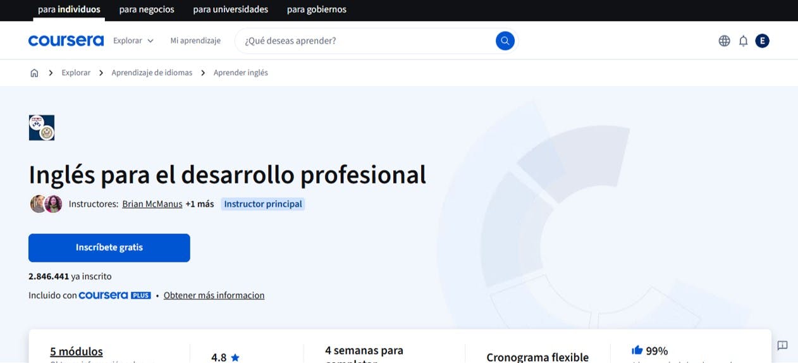Click the thumbs-up 99% rating icon
Screen dimensions: 798x363
637,350
